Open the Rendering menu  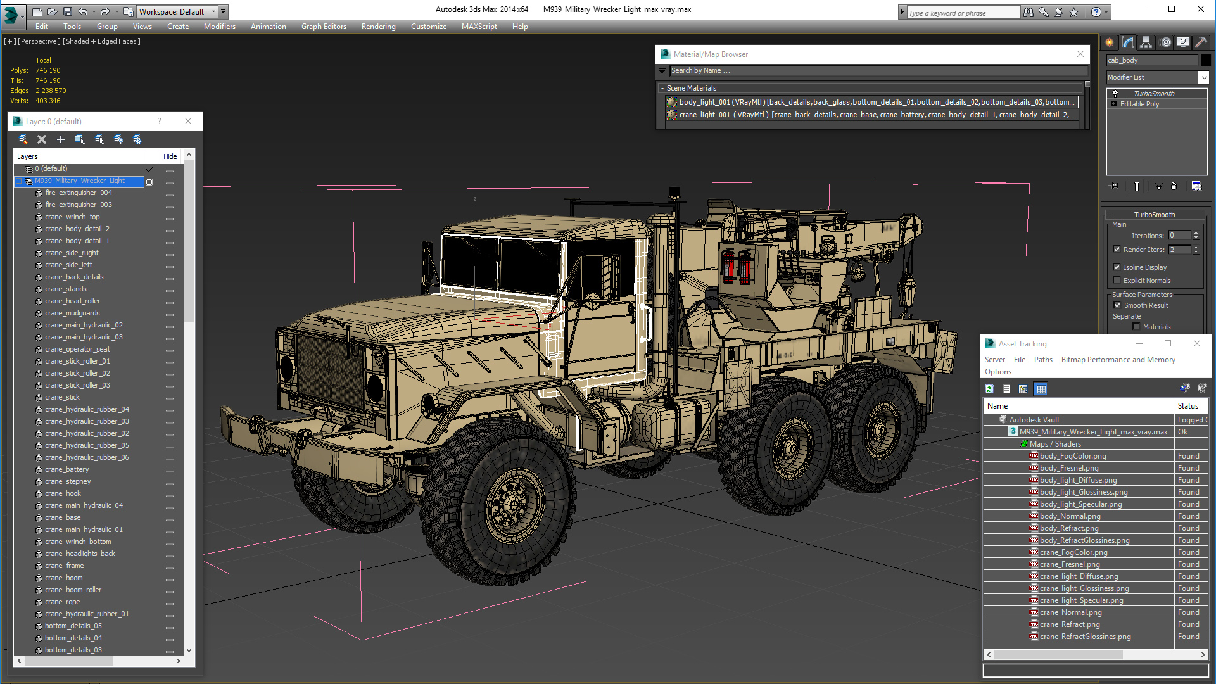point(378,27)
